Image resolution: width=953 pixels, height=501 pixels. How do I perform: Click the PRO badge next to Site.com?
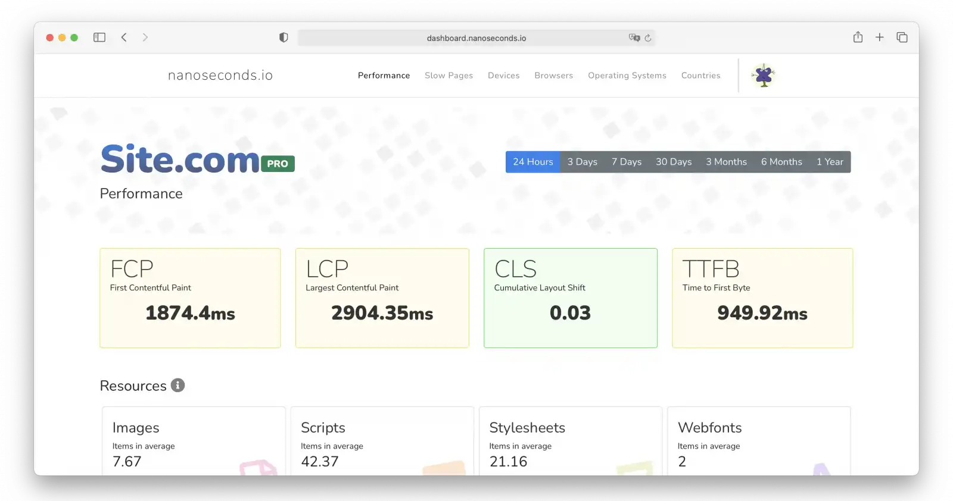point(278,163)
